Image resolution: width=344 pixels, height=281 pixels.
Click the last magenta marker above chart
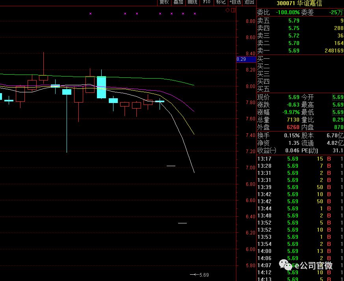pyautogui.click(x=195, y=14)
